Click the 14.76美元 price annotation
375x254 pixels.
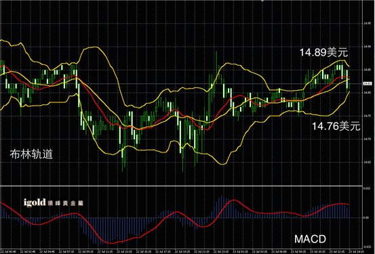pyautogui.click(x=336, y=126)
